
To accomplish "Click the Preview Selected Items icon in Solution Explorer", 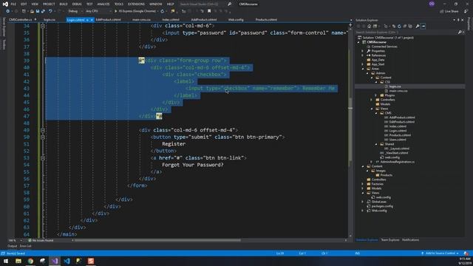I will pyautogui.click(x=423, y=27).
